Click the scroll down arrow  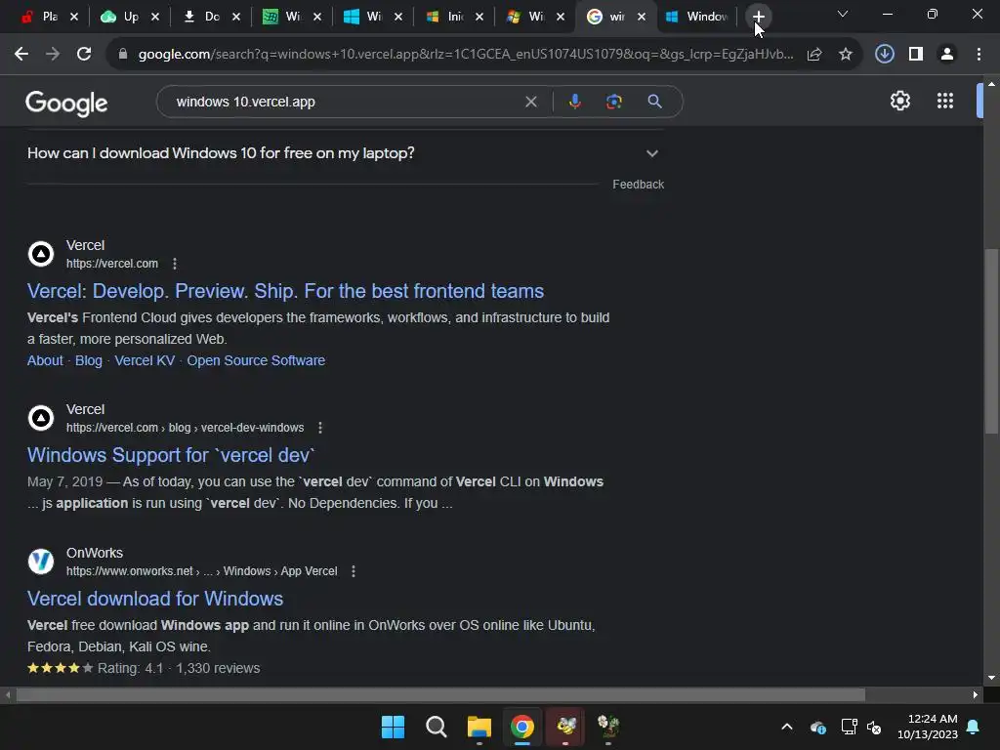pos(991,678)
